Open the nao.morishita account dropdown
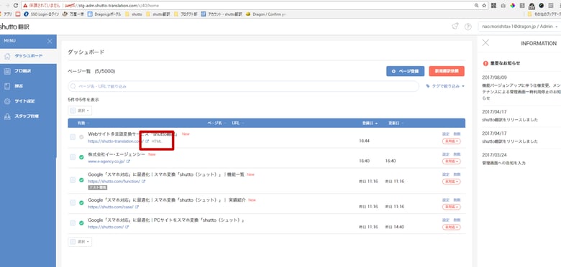Screen dimensions: 561x267 519,27
